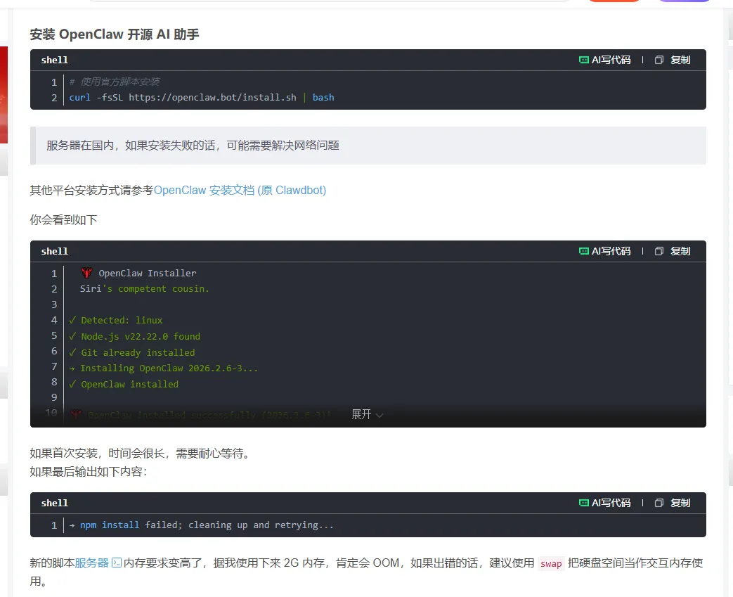This screenshot has height=597, width=733.
Task: Click the text 你会看到如下
Action: 63,220
